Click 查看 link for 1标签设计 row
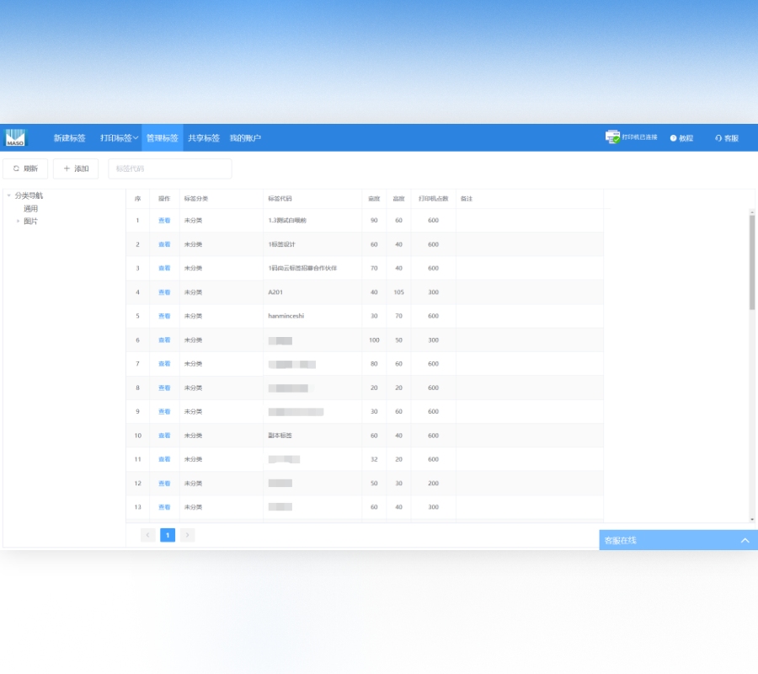Screen dimensions: 758x674 tap(164, 244)
